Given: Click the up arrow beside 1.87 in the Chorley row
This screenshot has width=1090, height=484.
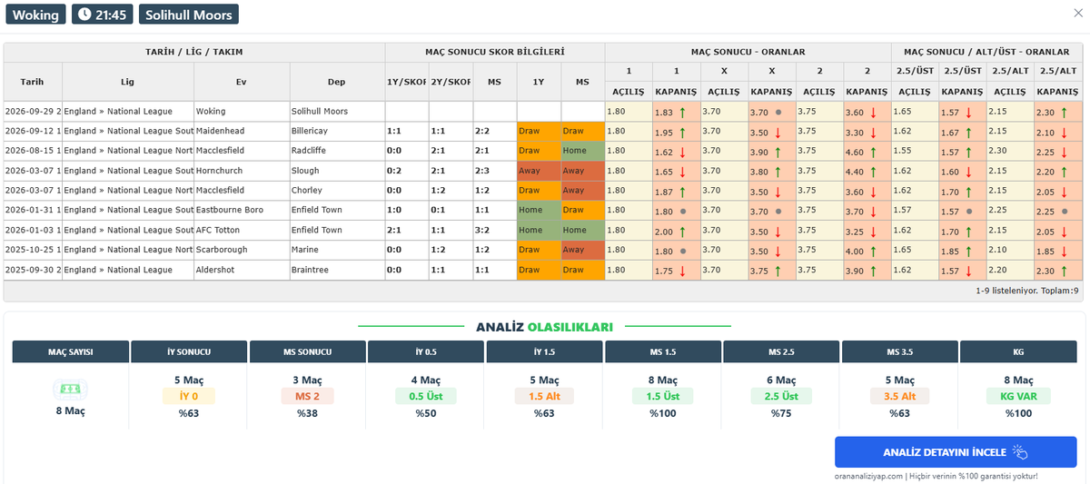Looking at the screenshot, I should 681,191.
